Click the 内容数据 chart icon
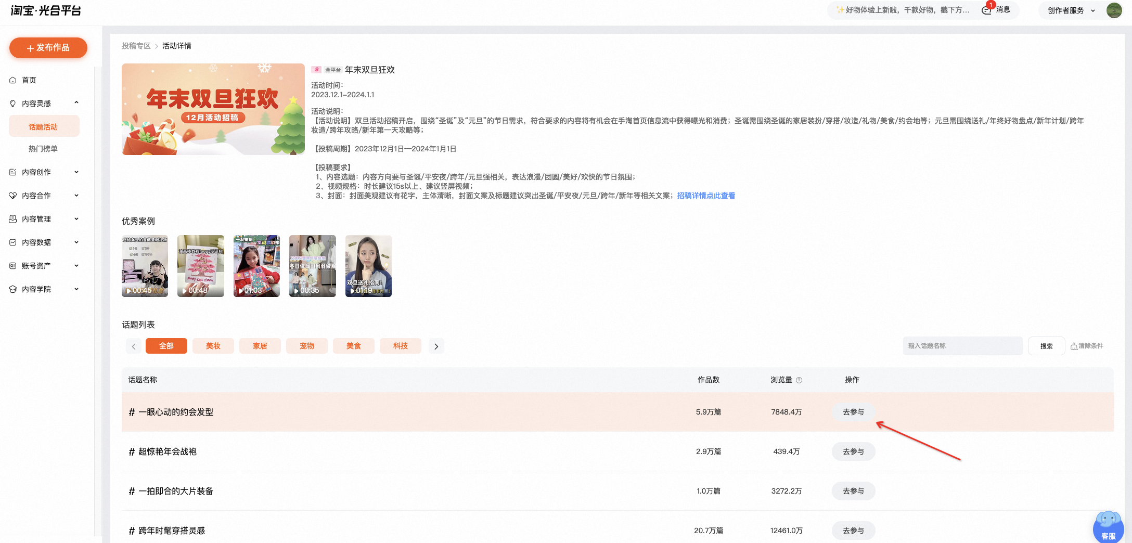1132x543 pixels. 13,242
